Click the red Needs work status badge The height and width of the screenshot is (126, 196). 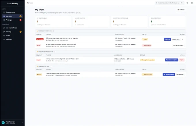pyautogui.click(x=147, y=45)
